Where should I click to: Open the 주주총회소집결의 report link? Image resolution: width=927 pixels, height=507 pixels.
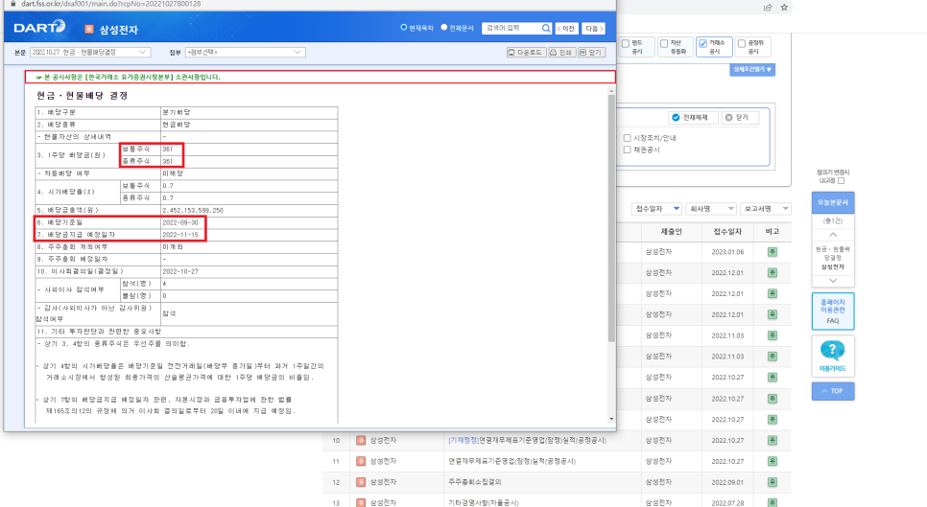[x=475, y=482]
